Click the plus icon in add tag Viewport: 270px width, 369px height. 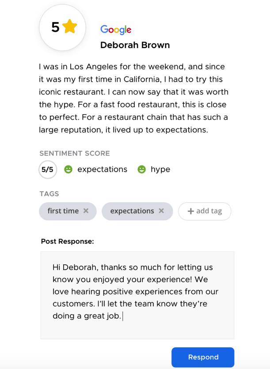pos(191,211)
